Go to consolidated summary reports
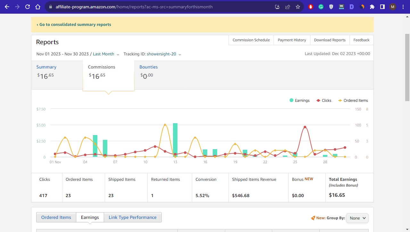Image resolution: width=410 pixels, height=232 pixels. 74,25
